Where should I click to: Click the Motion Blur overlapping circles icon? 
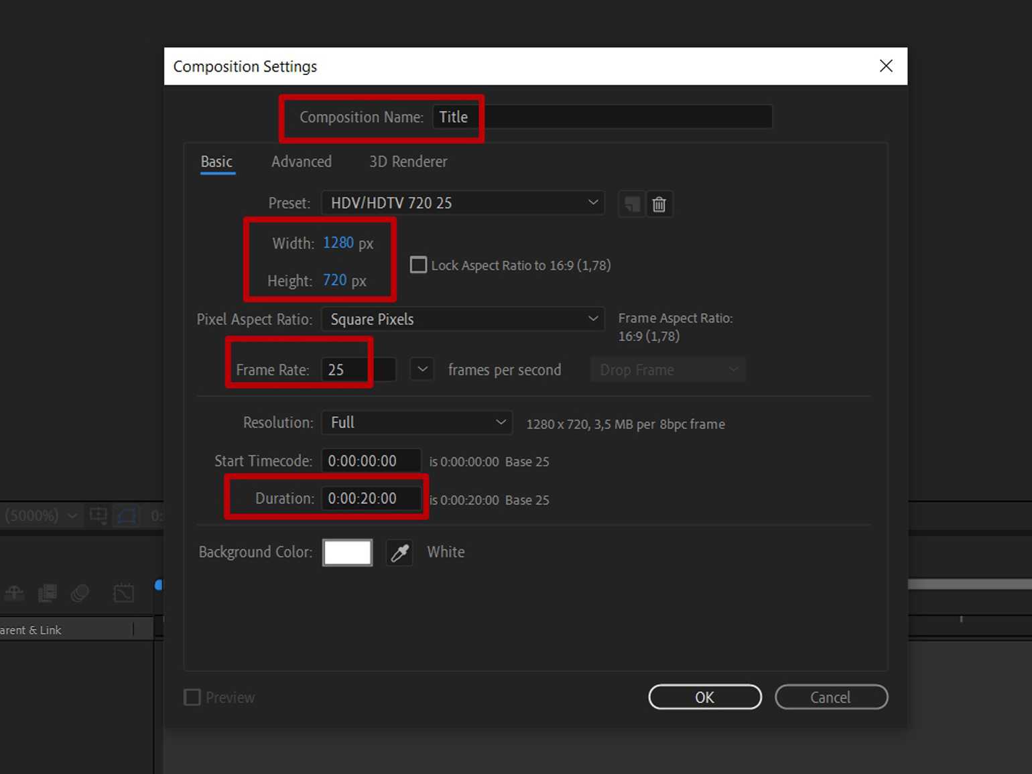tap(80, 593)
